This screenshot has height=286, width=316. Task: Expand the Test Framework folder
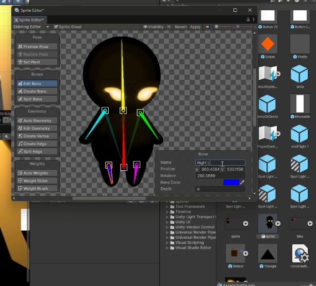[x=167, y=207]
